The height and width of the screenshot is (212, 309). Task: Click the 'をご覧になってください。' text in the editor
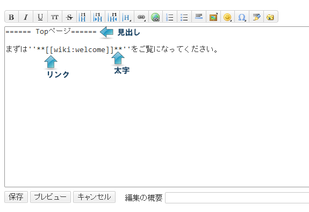[175, 49]
